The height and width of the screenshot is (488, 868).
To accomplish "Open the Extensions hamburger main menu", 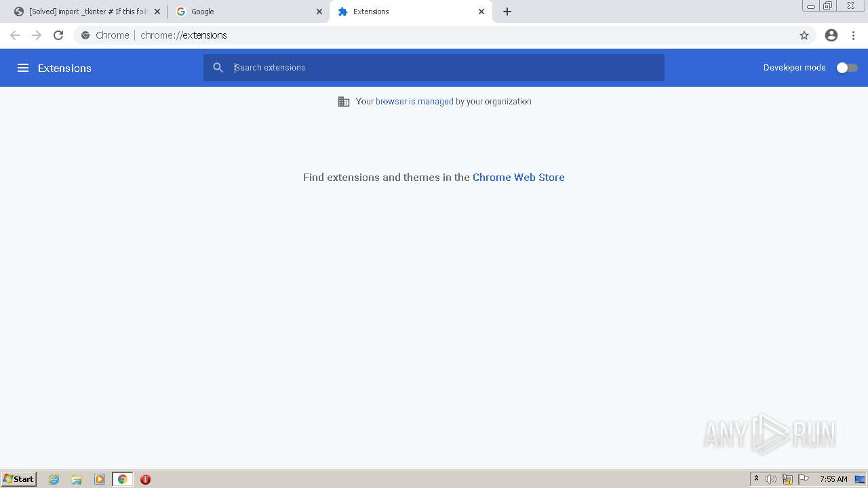I will tap(22, 68).
